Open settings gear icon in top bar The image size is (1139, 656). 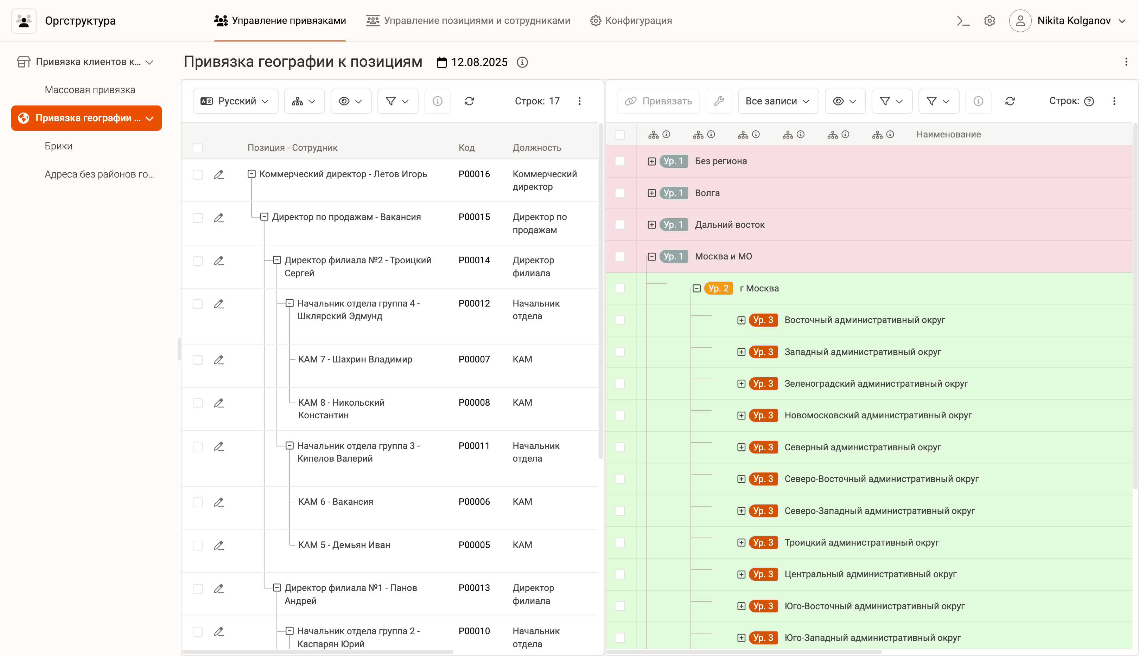coord(990,21)
